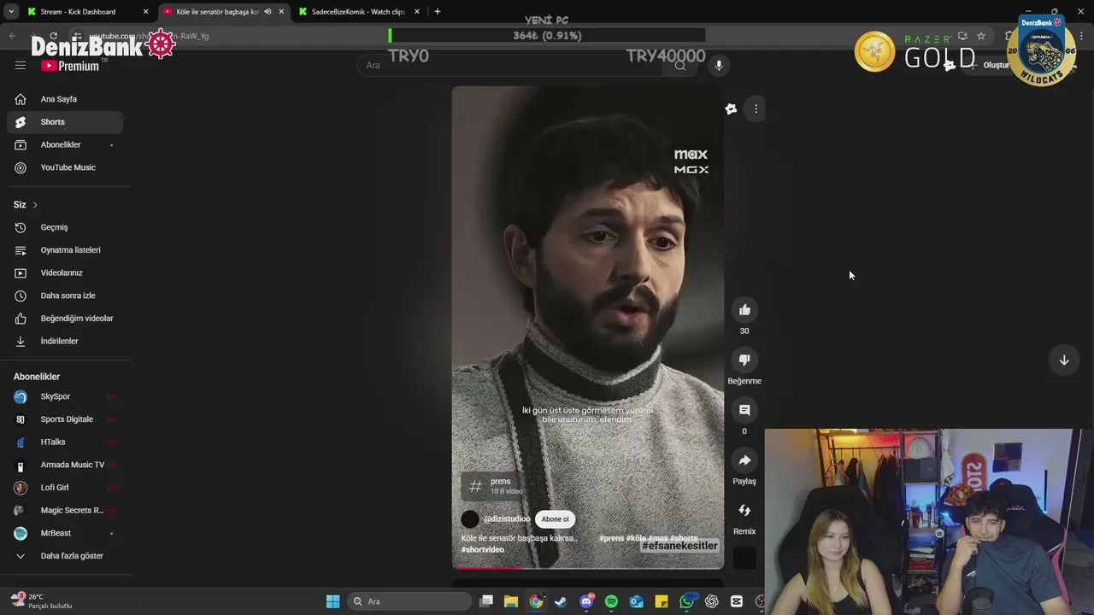Screen dimensions: 1094x615
Task: Like the Short with thumbs up
Action: click(744, 310)
